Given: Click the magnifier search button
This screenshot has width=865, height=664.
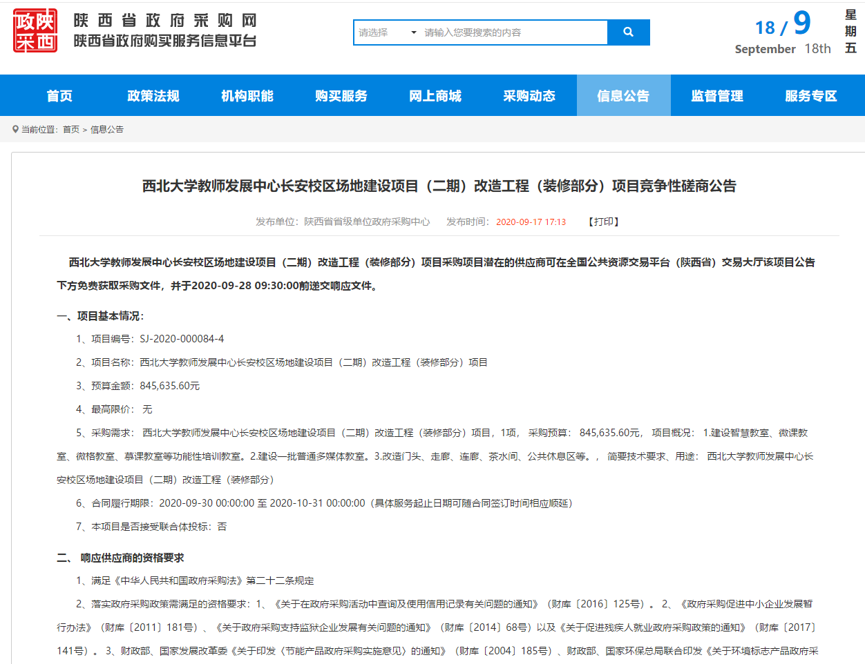Looking at the screenshot, I should point(628,32).
